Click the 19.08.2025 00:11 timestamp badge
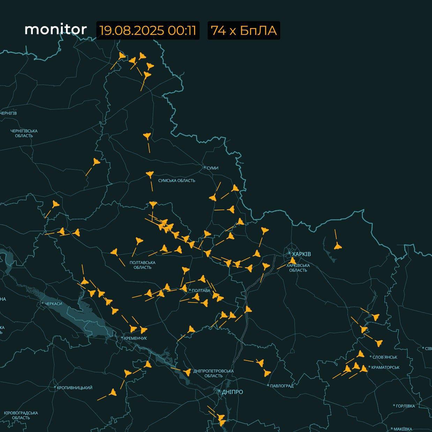 point(148,30)
